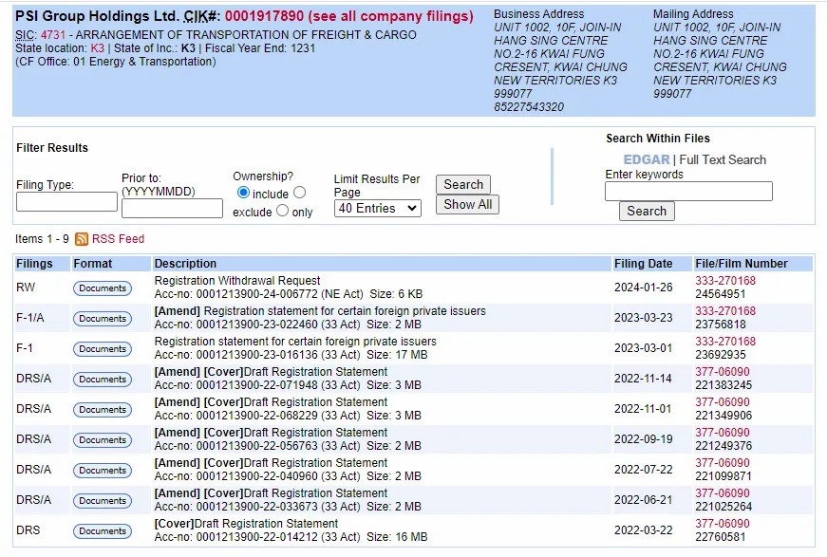Click the filing date 2022-03-22
827x557 pixels.
[x=643, y=530]
